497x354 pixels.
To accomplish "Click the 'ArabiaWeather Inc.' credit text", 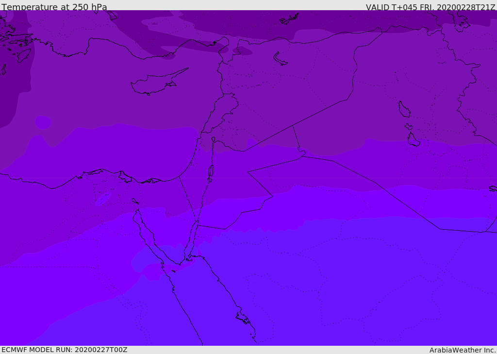I will pos(463,350).
